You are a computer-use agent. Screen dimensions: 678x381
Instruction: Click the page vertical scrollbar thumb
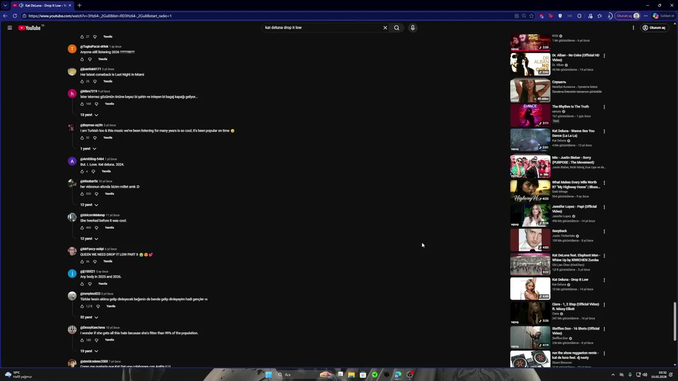click(x=674, y=322)
